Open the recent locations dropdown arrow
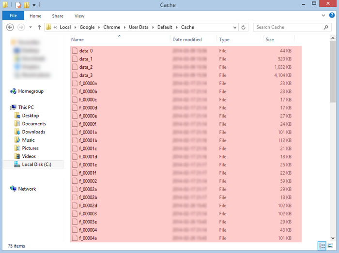This screenshot has height=253, width=339. click(31, 27)
